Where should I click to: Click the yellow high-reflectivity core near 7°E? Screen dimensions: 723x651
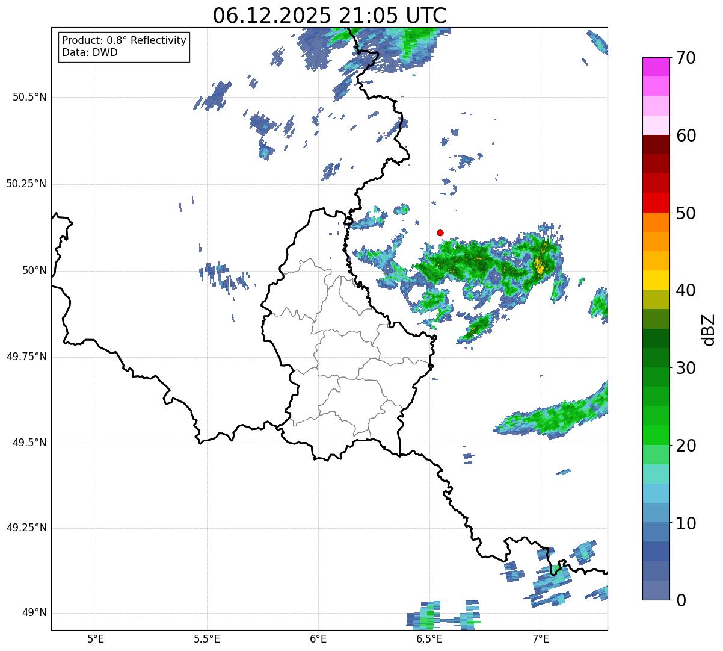click(539, 264)
